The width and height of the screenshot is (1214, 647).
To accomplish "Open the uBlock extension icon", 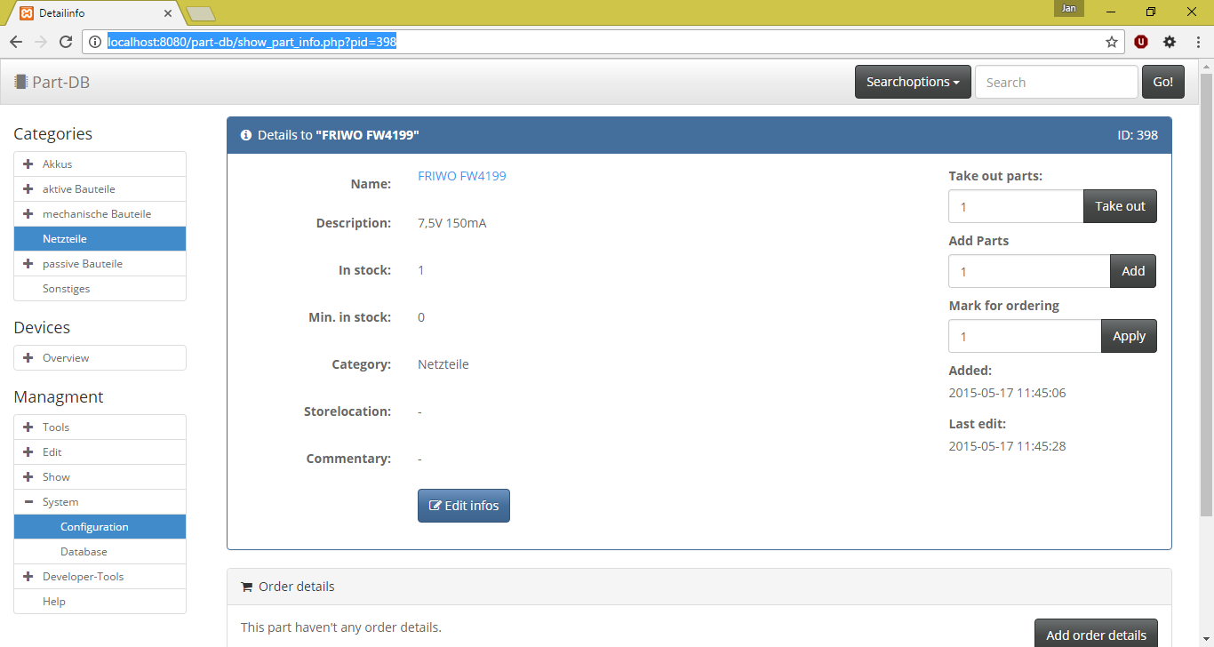I will point(1141,42).
